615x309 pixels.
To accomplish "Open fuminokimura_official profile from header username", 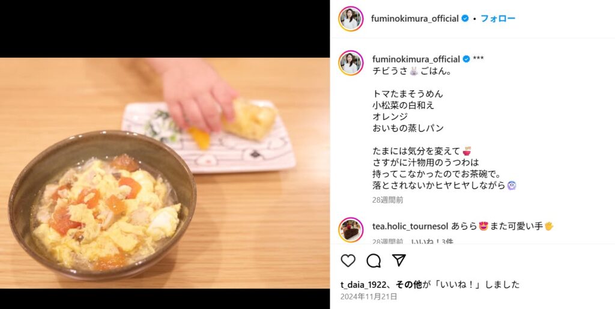I will [416, 19].
